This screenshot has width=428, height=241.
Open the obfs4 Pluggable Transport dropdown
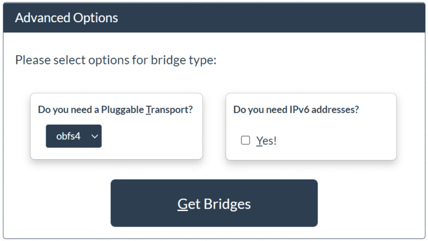coord(74,136)
